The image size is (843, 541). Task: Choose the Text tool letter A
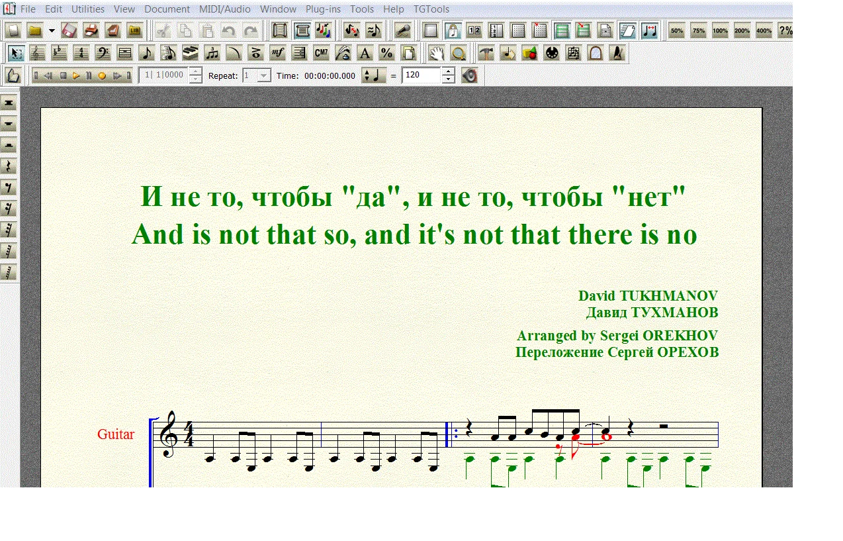tap(365, 53)
